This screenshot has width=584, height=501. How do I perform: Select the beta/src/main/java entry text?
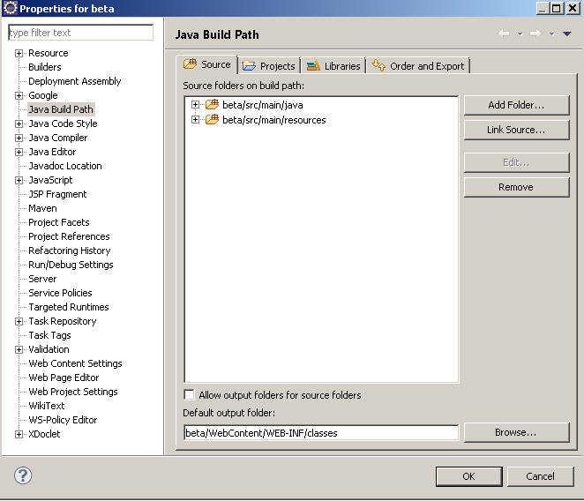tap(263, 105)
